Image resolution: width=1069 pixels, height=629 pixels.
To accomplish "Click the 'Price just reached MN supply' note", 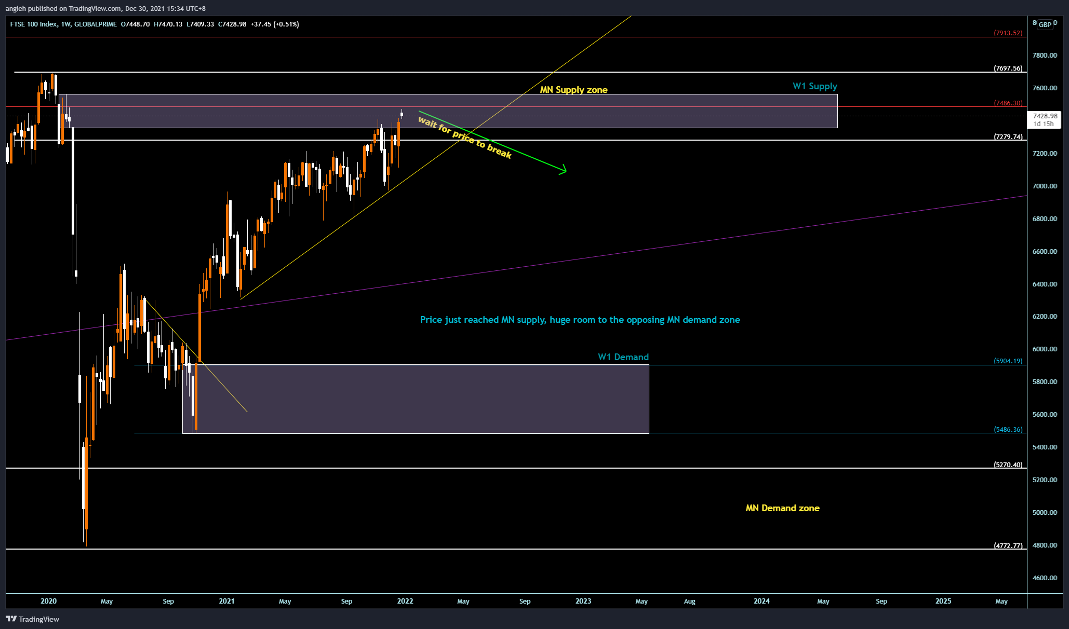I will pyautogui.click(x=580, y=320).
